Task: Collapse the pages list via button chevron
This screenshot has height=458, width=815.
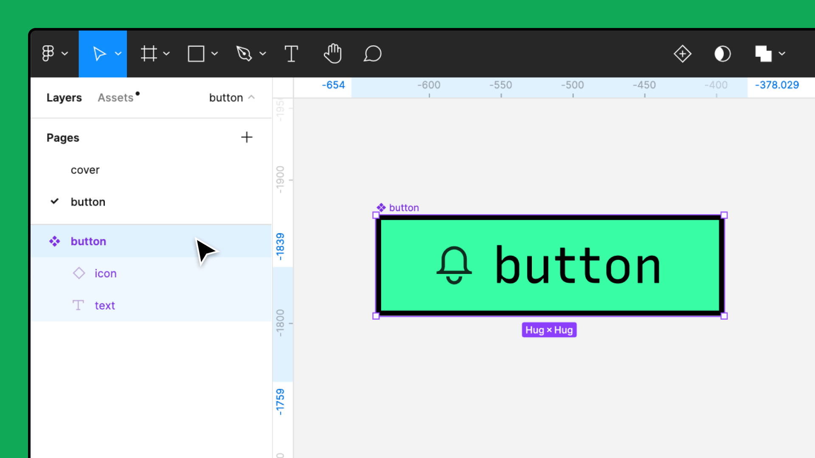Action: 251,97
